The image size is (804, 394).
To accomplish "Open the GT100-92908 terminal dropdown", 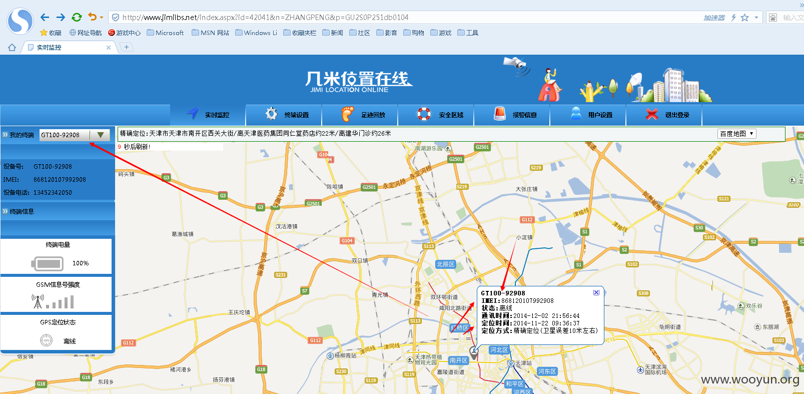I will (x=75, y=135).
